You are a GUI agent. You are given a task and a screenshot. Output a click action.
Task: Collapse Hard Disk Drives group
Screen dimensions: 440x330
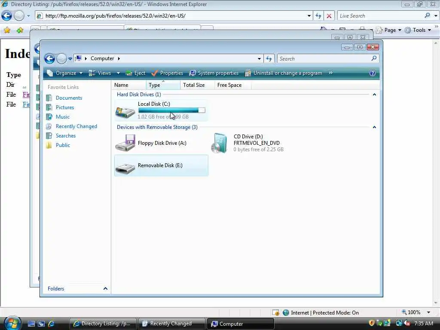(374, 95)
